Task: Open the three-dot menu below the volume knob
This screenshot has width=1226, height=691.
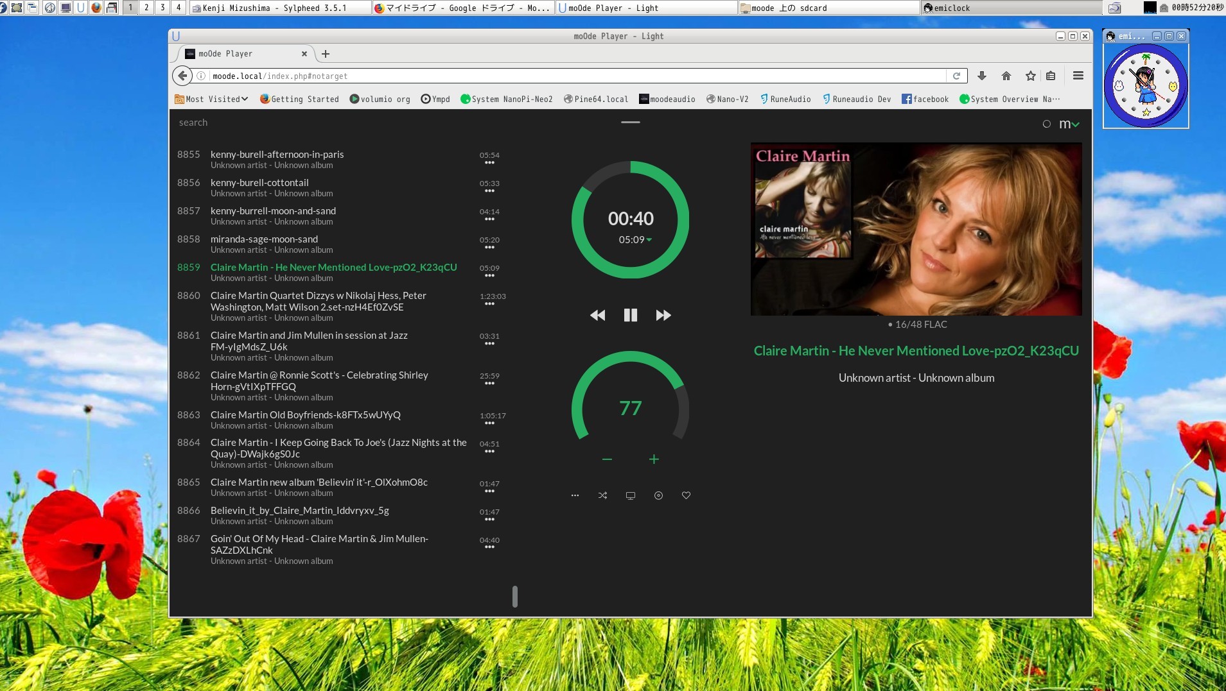Action: (x=575, y=495)
